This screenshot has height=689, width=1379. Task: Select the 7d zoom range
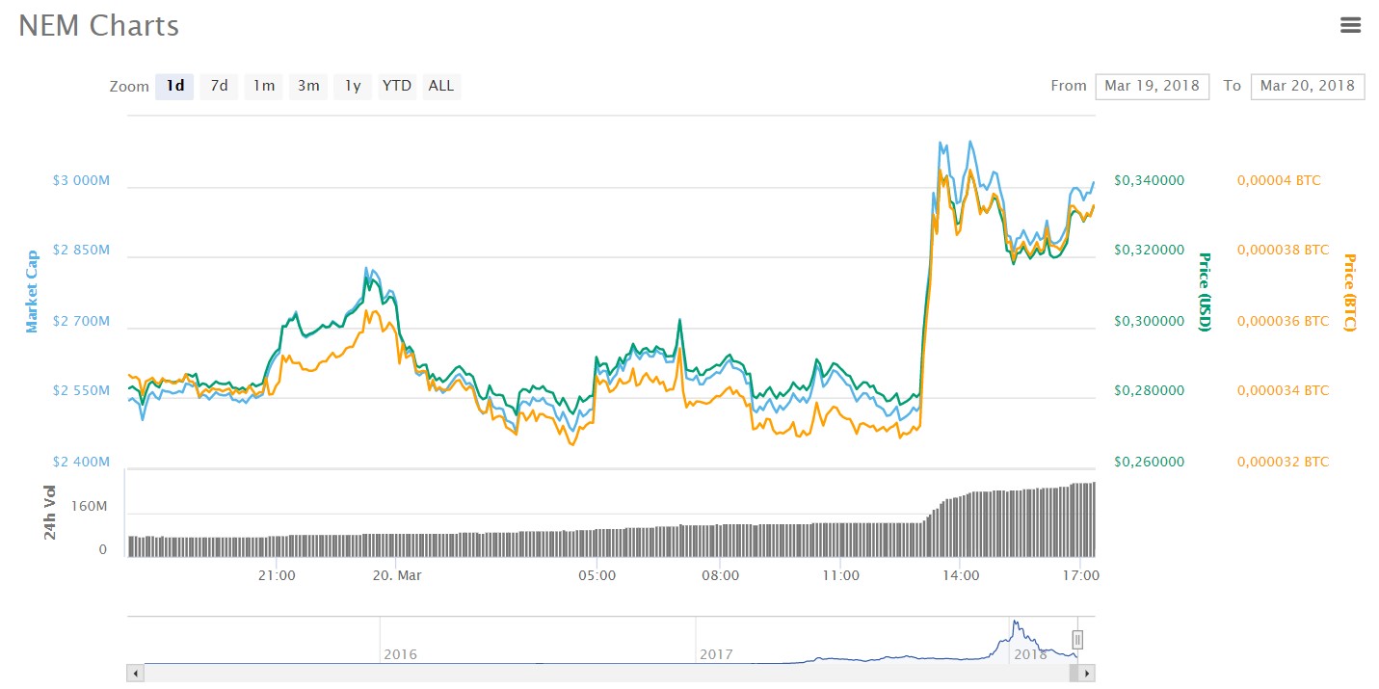(x=220, y=86)
